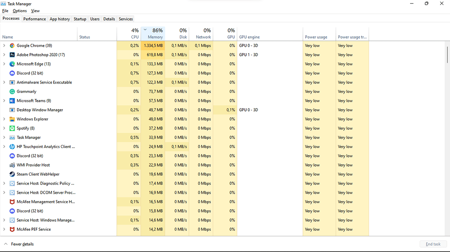Screen dimensions: 450x252
Task: Select the McAfee PEF Service shield icon
Action: pyautogui.click(x=12, y=230)
